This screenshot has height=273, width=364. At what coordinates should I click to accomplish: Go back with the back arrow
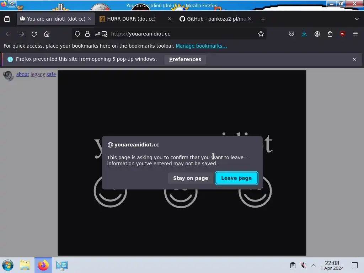click(x=9, y=34)
